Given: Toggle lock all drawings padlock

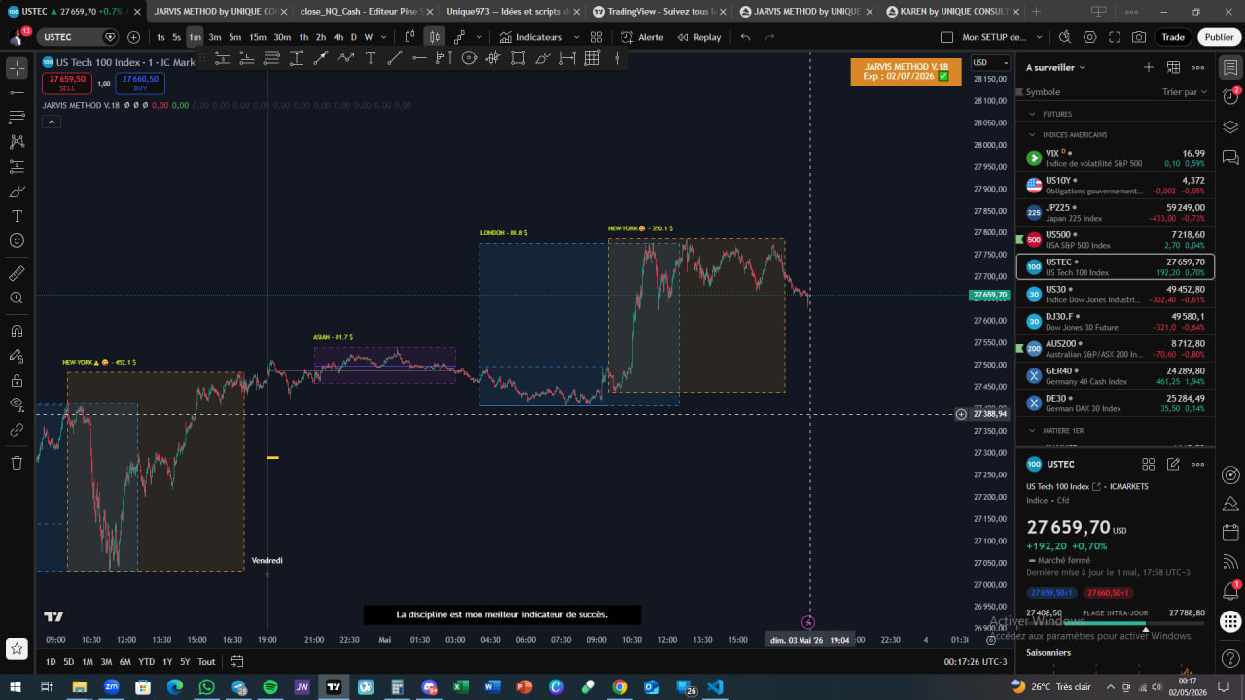Looking at the screenshot, I should tap(17, 381).
